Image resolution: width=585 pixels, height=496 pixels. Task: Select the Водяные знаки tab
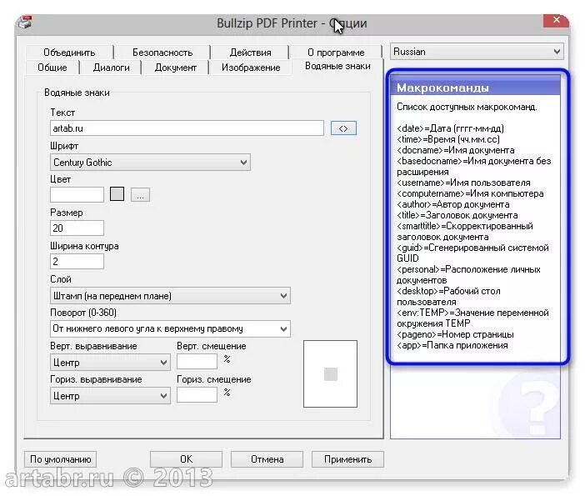click(x=337, y=66)
